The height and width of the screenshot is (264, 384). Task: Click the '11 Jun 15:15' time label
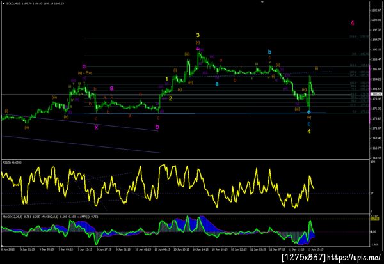point(316,249)
